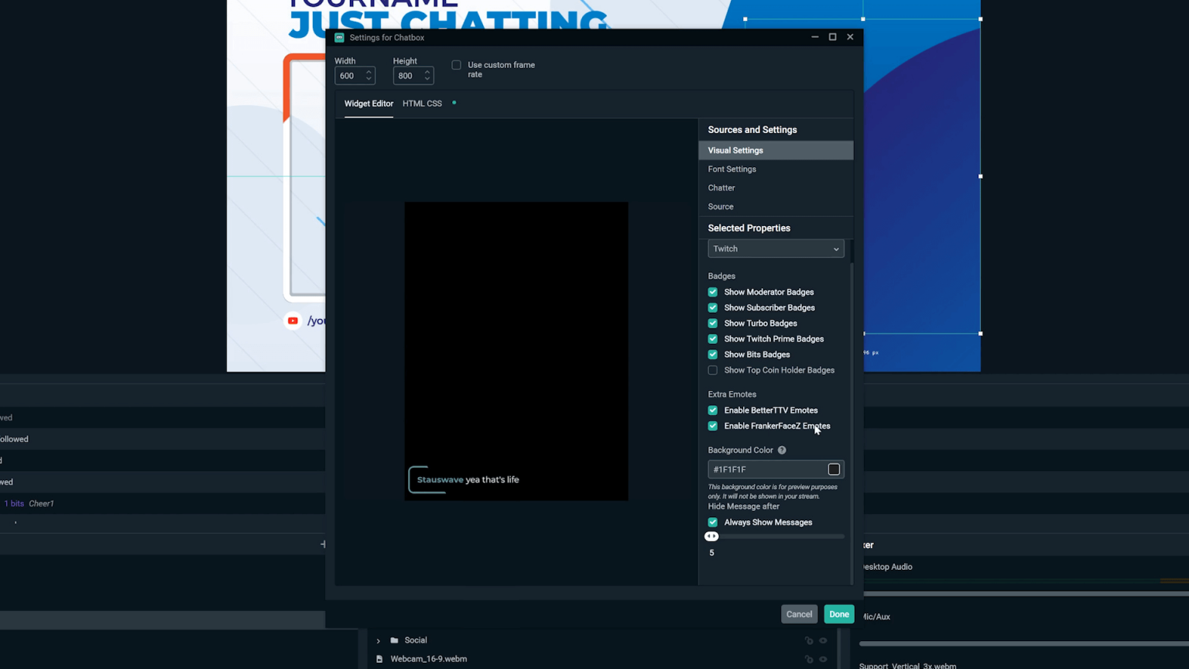Viewport: 1189px width, 669px height.
Task: Click the lock icon on Webcam_16-9.webm
Action: [810, 659]
